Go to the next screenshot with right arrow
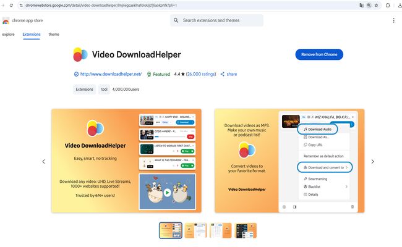Screen dimensions: 402x247 pyautogui.click(x=372, y=162)
